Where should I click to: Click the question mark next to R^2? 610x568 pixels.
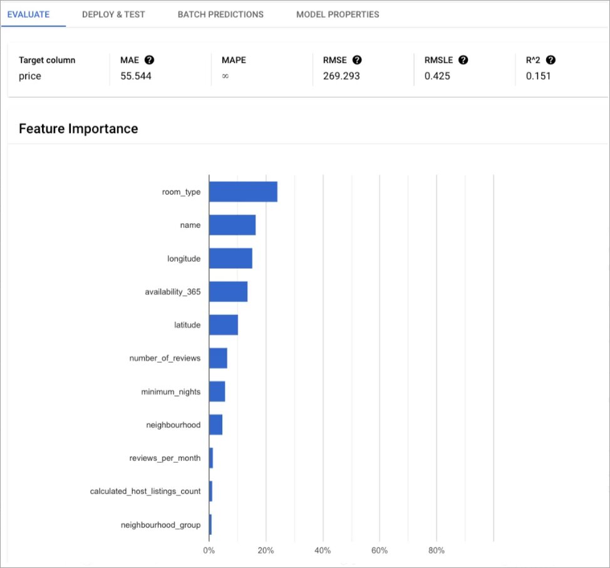tap(551, 60)
